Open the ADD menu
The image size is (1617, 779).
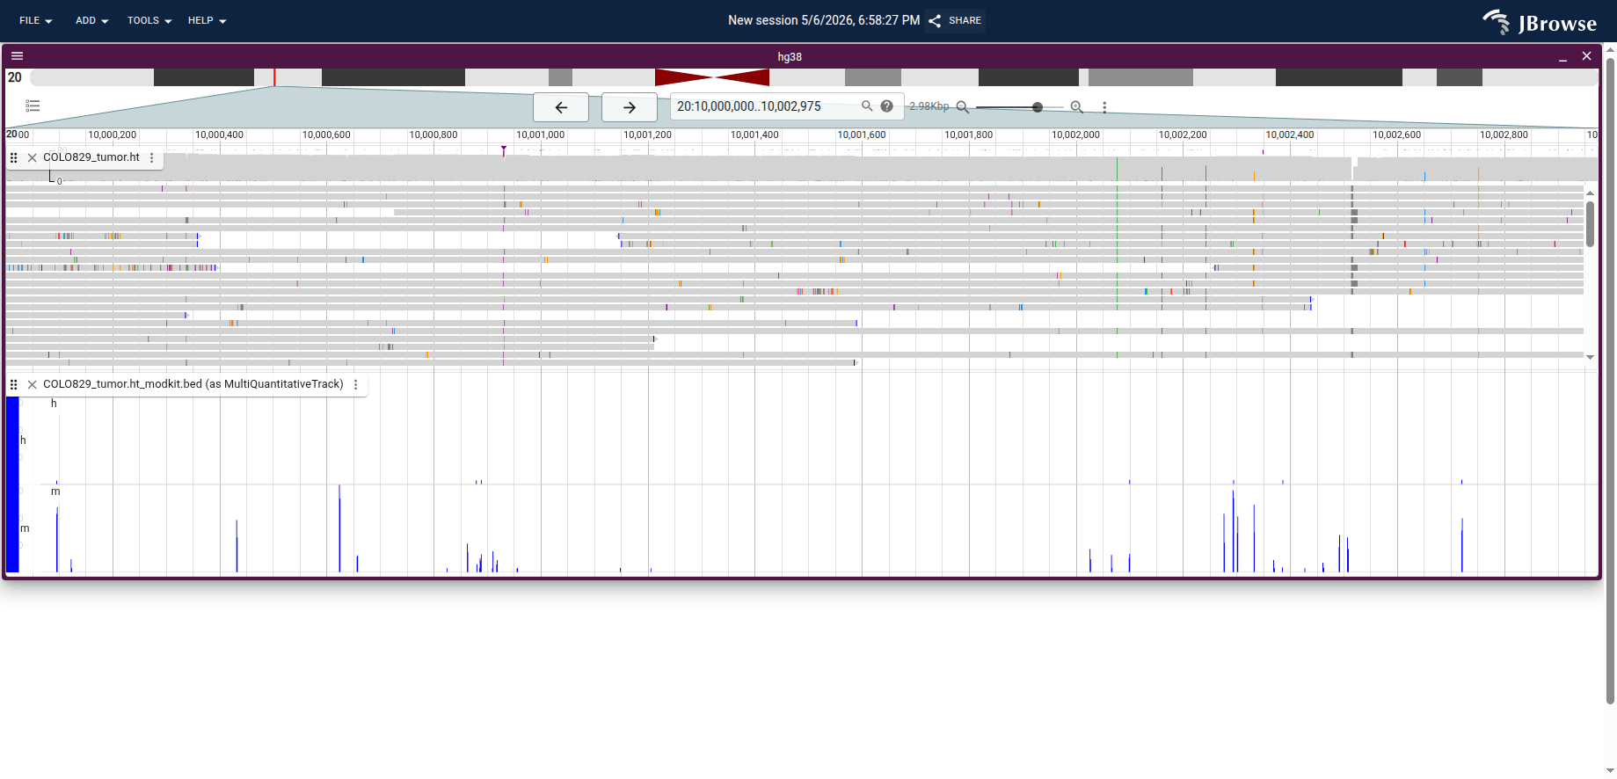pos(91,20)
